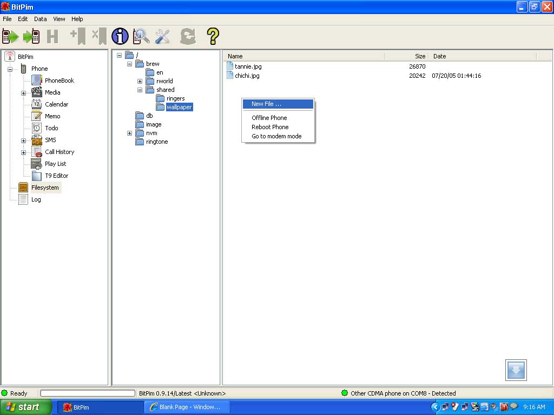Open the View menu
Viewport: 554px width, 415px height.
point(59,19)
